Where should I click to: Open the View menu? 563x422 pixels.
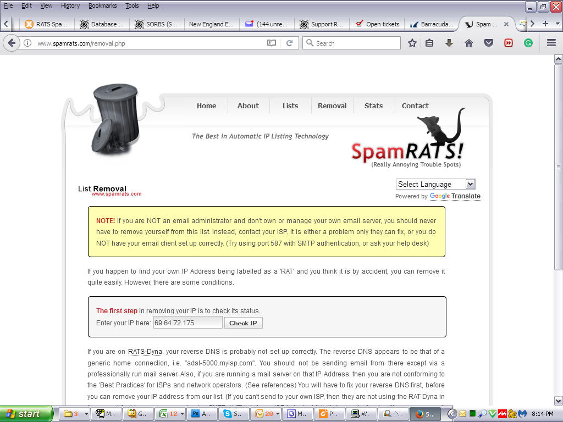pyautogui.click(x=46, y=5)
